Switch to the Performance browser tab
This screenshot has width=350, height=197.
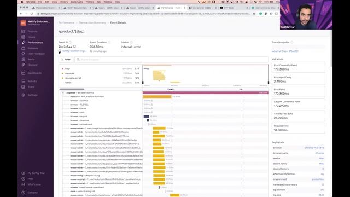click(171, 8)
